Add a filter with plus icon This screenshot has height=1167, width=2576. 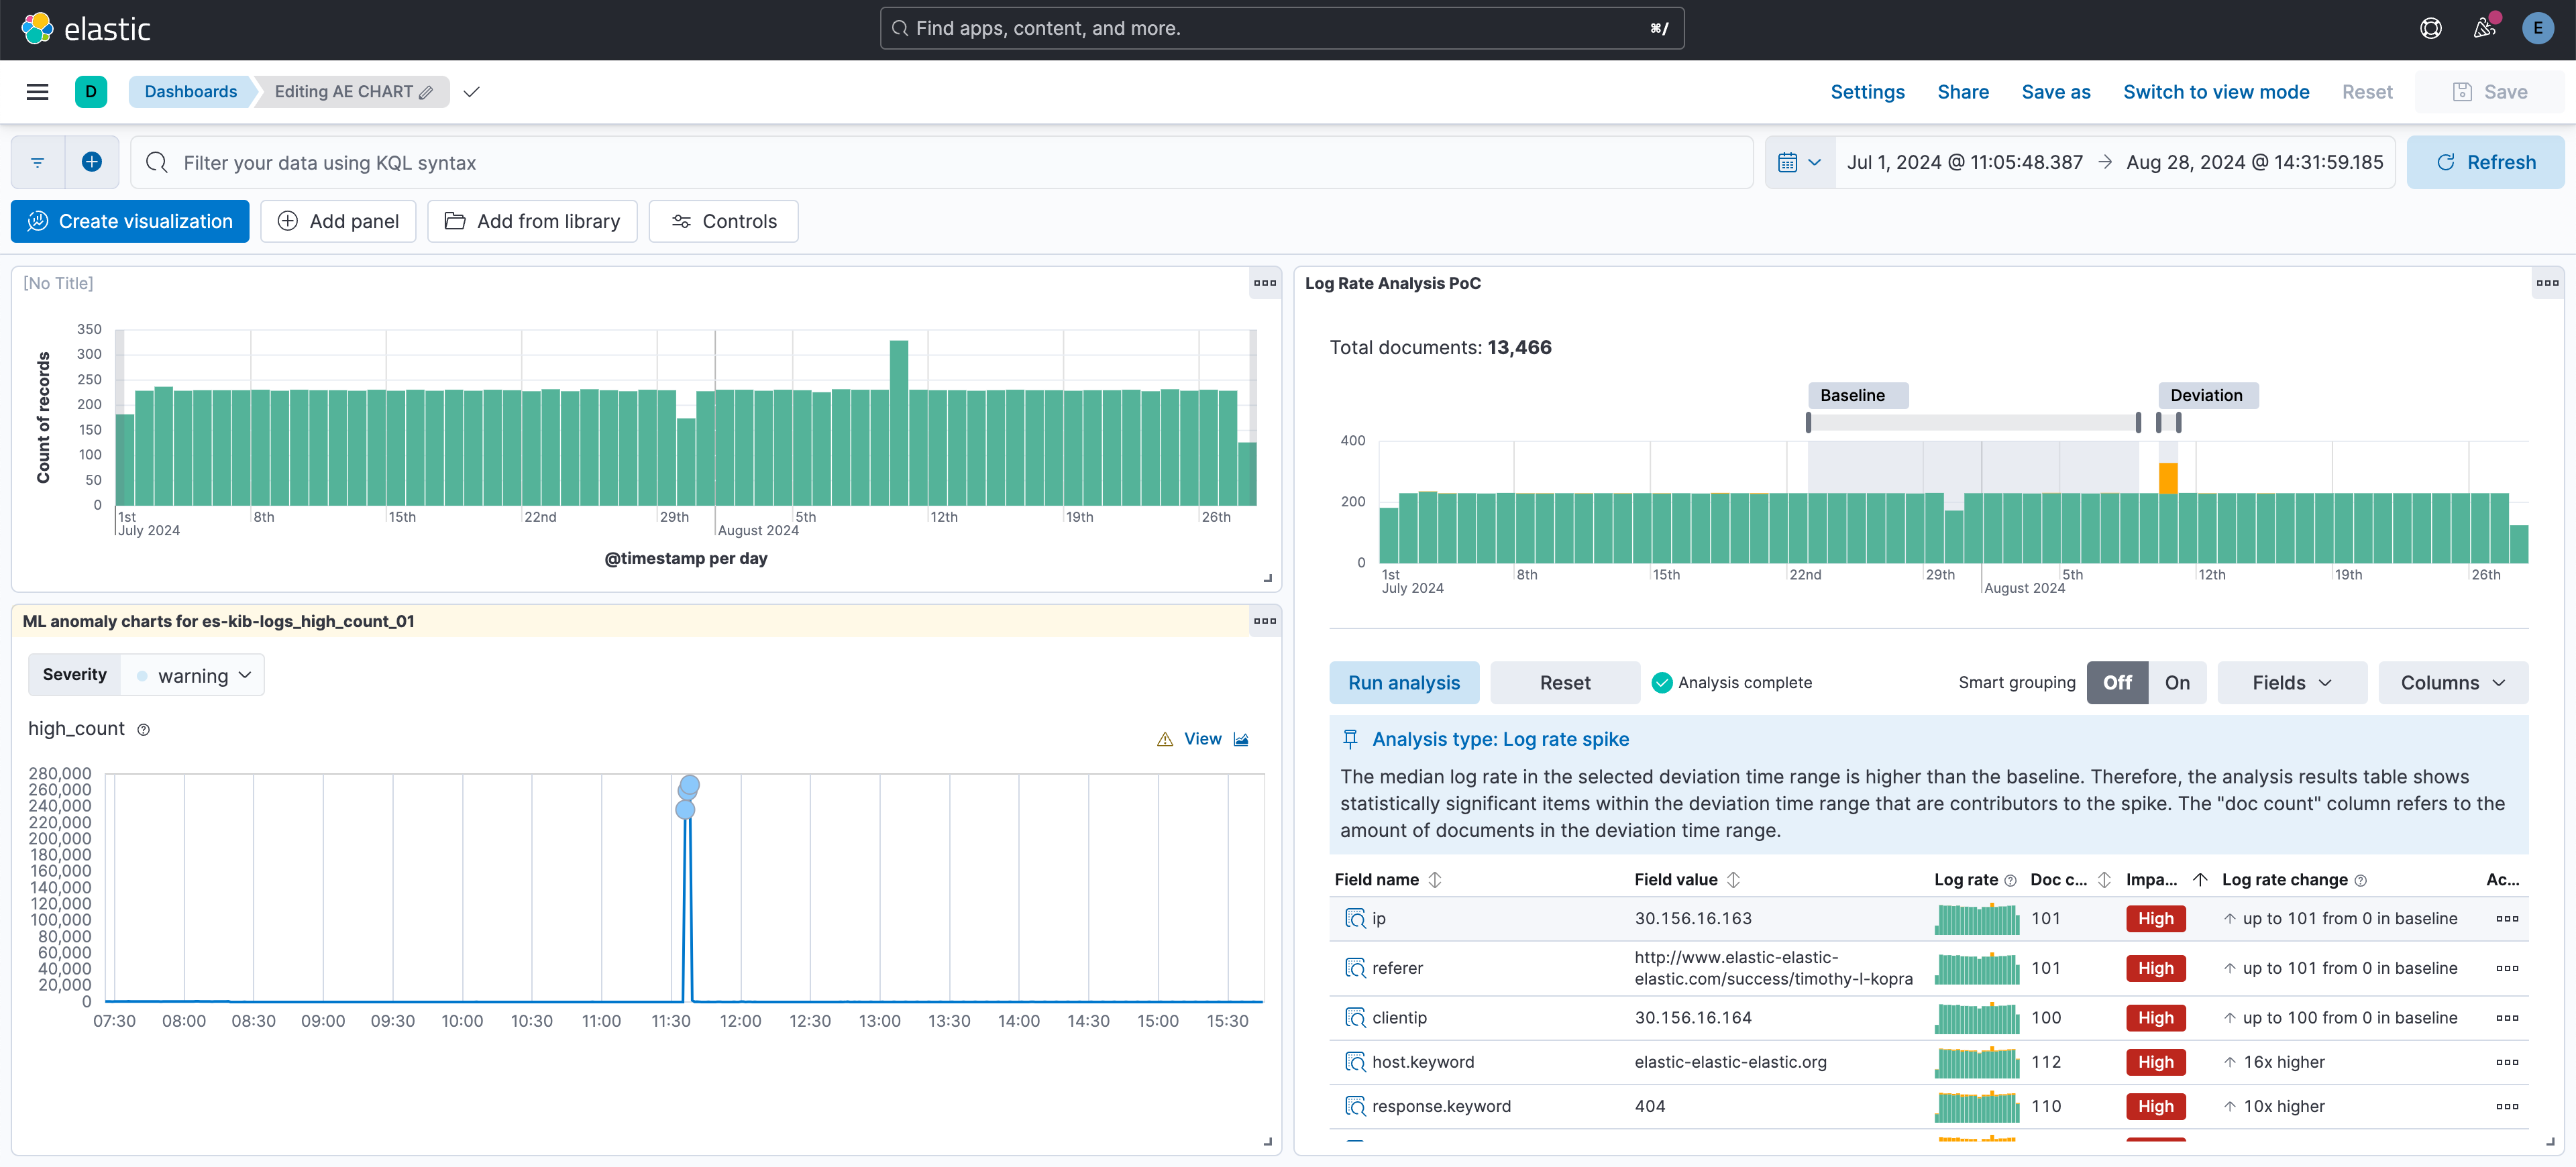[92, 162]
